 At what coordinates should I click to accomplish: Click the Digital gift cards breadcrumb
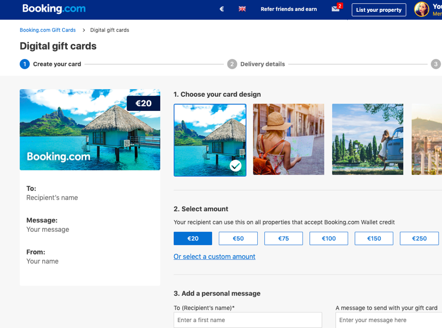coord(110,30)
